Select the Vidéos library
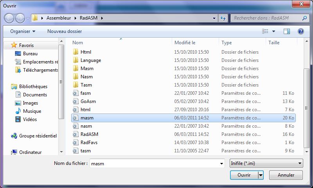The width and height of the screenshot is (313, 188). [30, 119]
